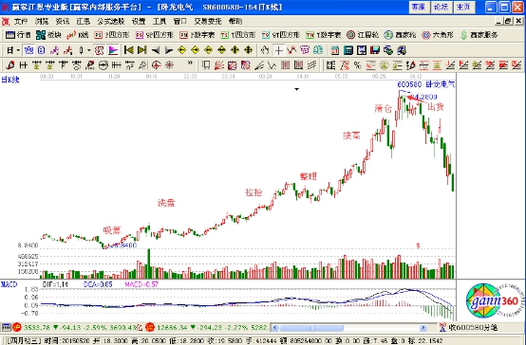This screenshot has height=345, width=526.
Task: Step chart right with black right arrow
Action: pyautogui.click(x=169, y=50)
